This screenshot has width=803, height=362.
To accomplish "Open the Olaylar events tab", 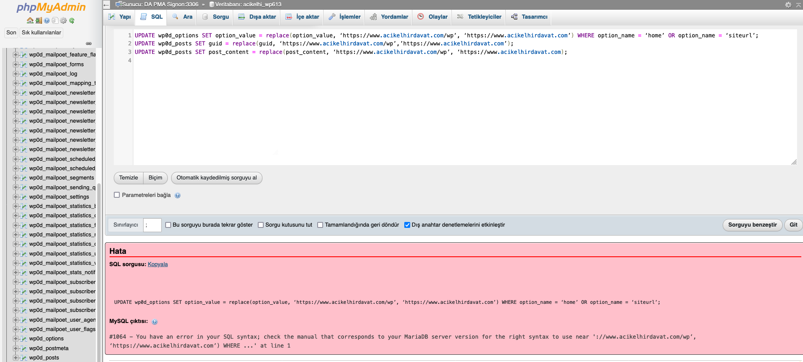I will (432, 17).
